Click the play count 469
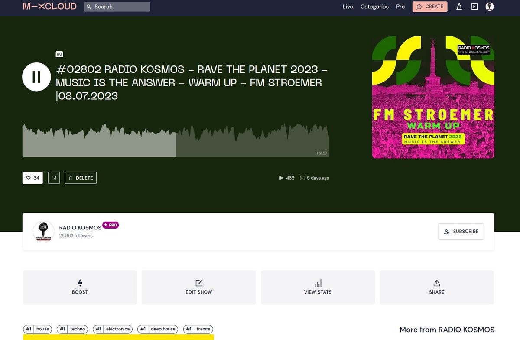The height and width of the screenshot is (340, 520). (x=287, y=178)
